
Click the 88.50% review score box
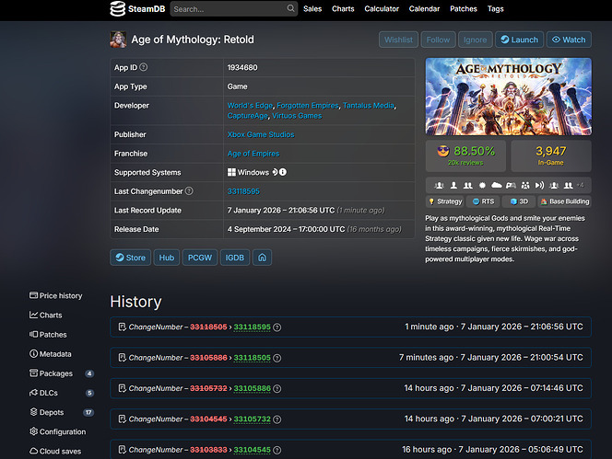[465, 155]
